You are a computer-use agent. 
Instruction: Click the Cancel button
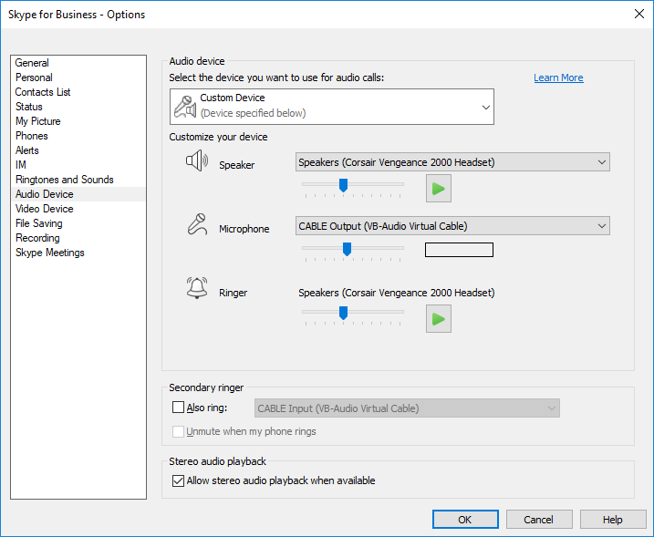(539, 520)
